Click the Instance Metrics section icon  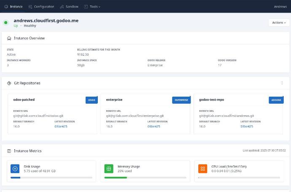9,151
